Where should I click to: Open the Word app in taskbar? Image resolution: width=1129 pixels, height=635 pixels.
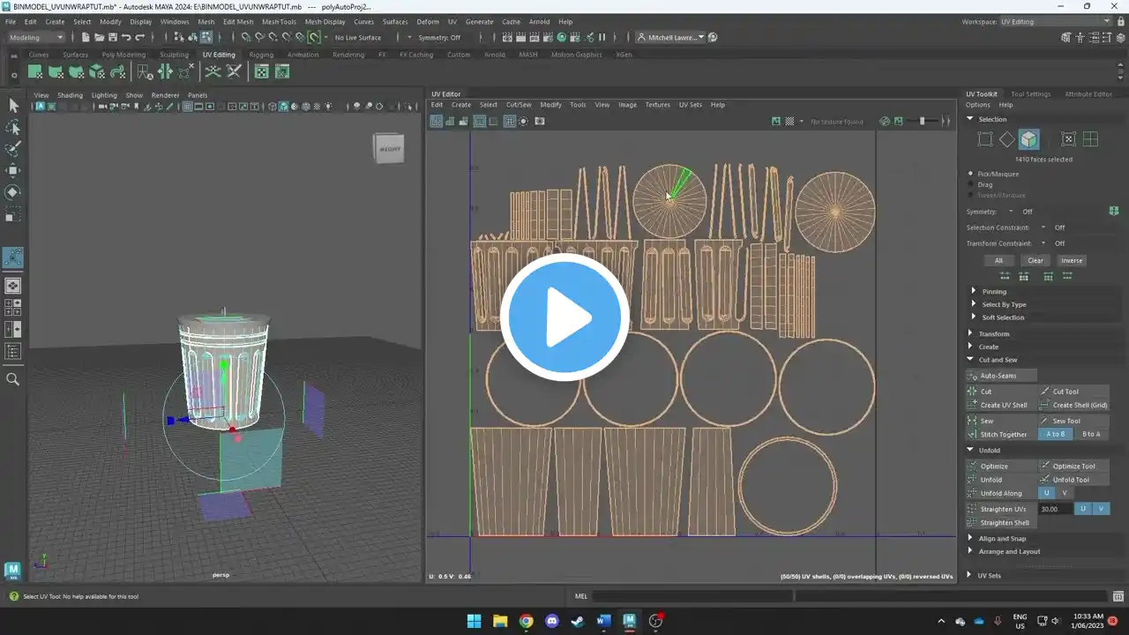pyautogui.click(x=603, y=621)
